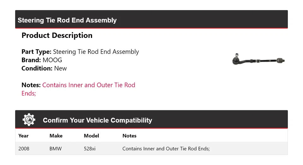Click the bold "Brand:" label
Image resolution: width=303 pixels, height=165 pixels.
click(x=31, y=60)
